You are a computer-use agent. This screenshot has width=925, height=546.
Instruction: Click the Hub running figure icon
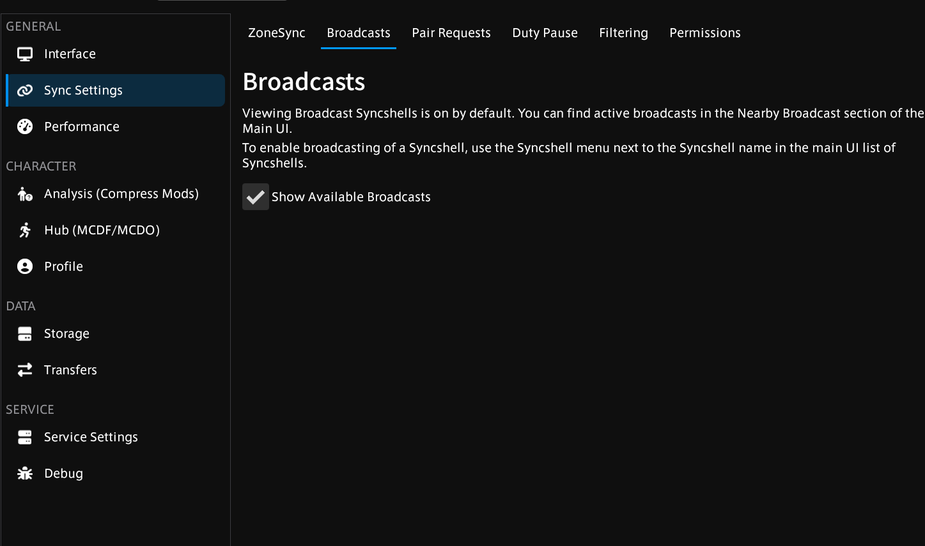pos(25,231)
